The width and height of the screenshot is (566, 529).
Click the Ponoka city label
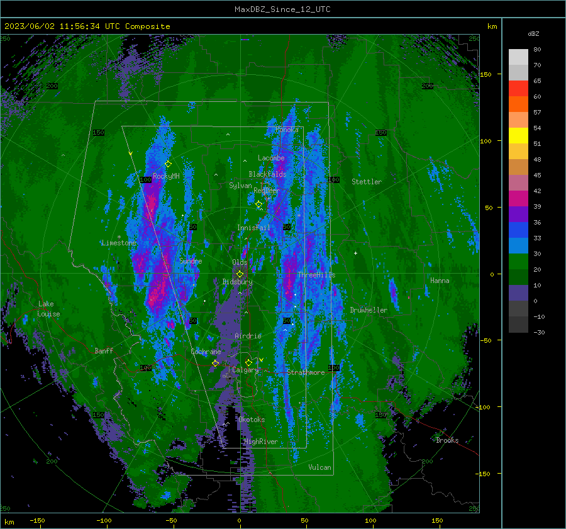pos(287,130)
